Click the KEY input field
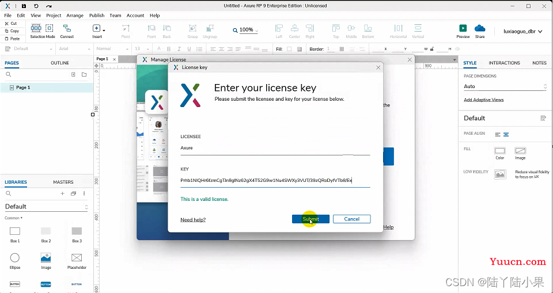This screenshot has height=293, width=553. coord(275,181)
